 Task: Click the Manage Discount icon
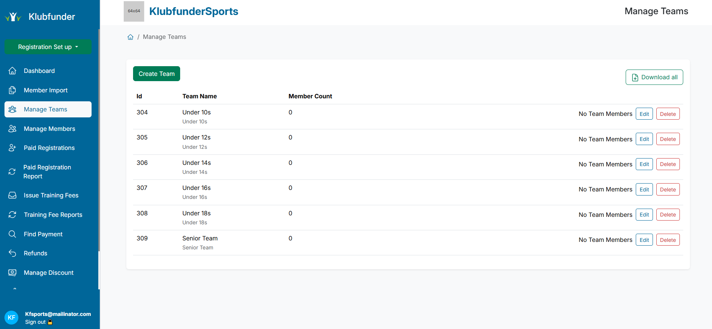[12, 273]
